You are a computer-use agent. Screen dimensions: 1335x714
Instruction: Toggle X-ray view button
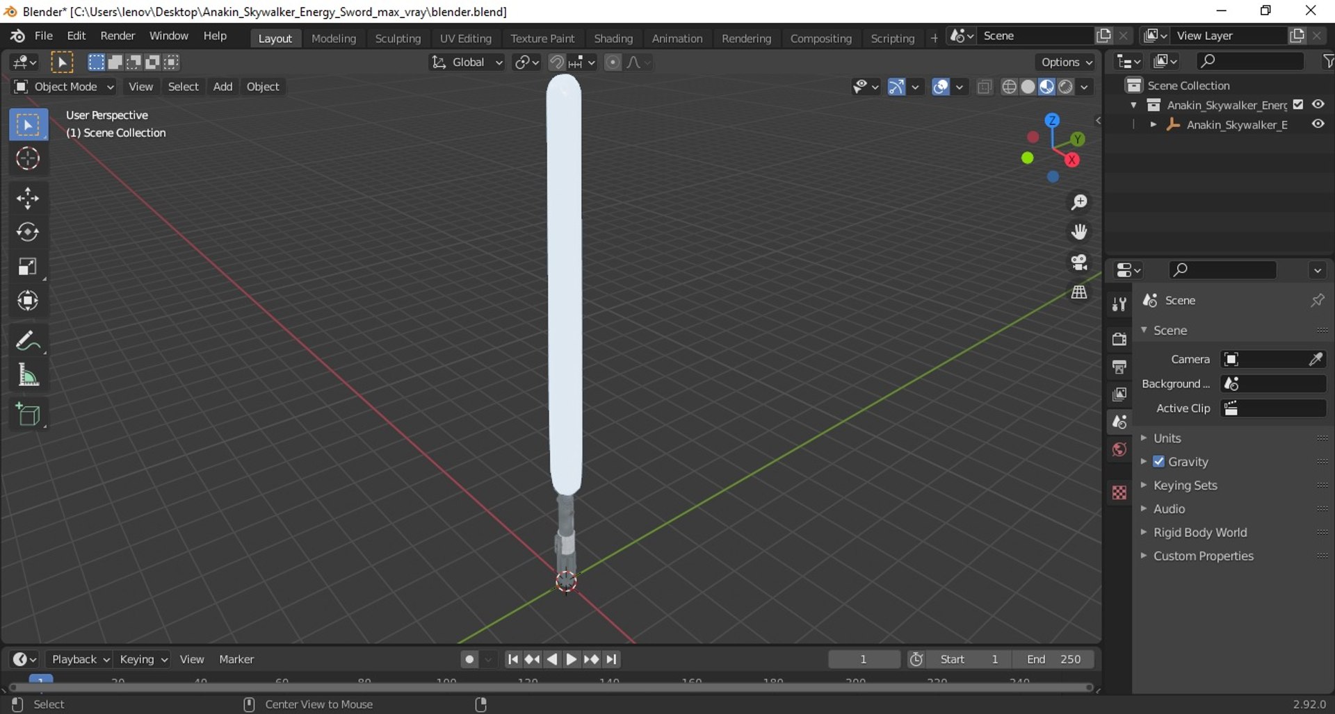click(x=984, y=87)
